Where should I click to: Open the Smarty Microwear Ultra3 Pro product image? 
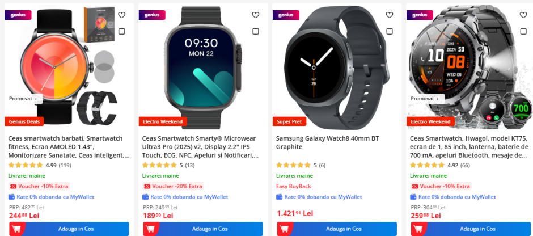point(203,68)
